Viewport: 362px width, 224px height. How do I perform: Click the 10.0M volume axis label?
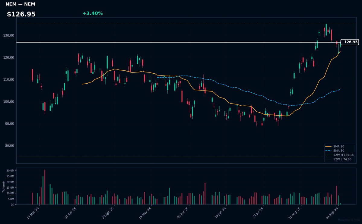click(10, 194)
